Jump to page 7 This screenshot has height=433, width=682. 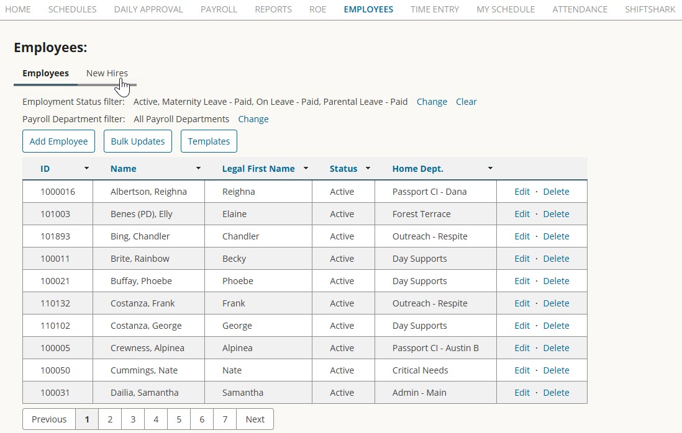tap(225, 419)
